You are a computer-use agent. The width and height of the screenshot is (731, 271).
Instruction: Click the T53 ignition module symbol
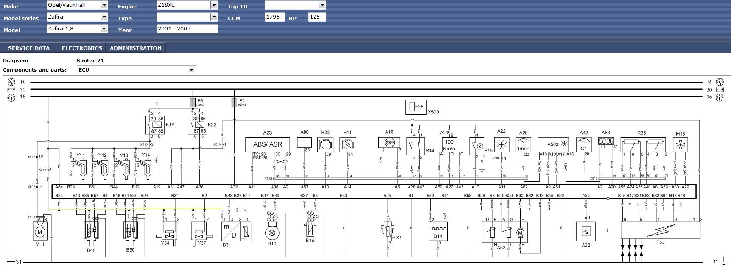pyautogui.click(x=660, y=231)
